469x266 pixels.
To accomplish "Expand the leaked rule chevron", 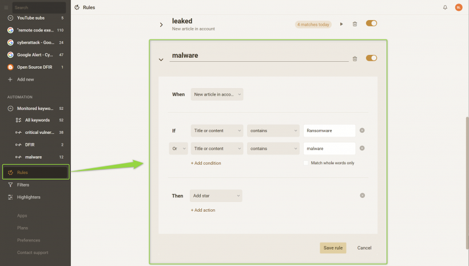I will pos(161,25).
